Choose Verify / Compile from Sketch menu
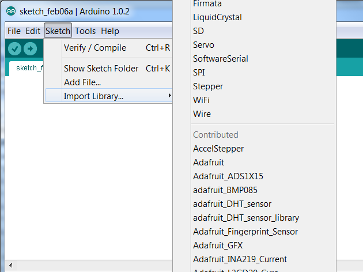363x272 pixels. pyautogui.click(x=109, y=48)
